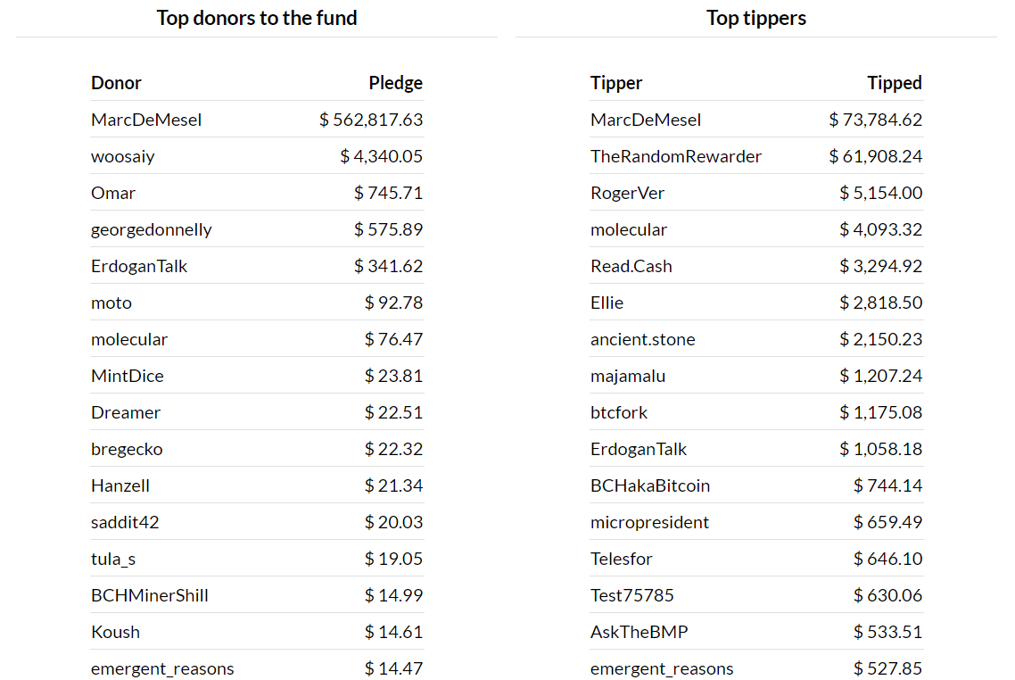Open georgedonnelly in the donors list
This screenshot has width=1015, height=680.
[152, 229]
